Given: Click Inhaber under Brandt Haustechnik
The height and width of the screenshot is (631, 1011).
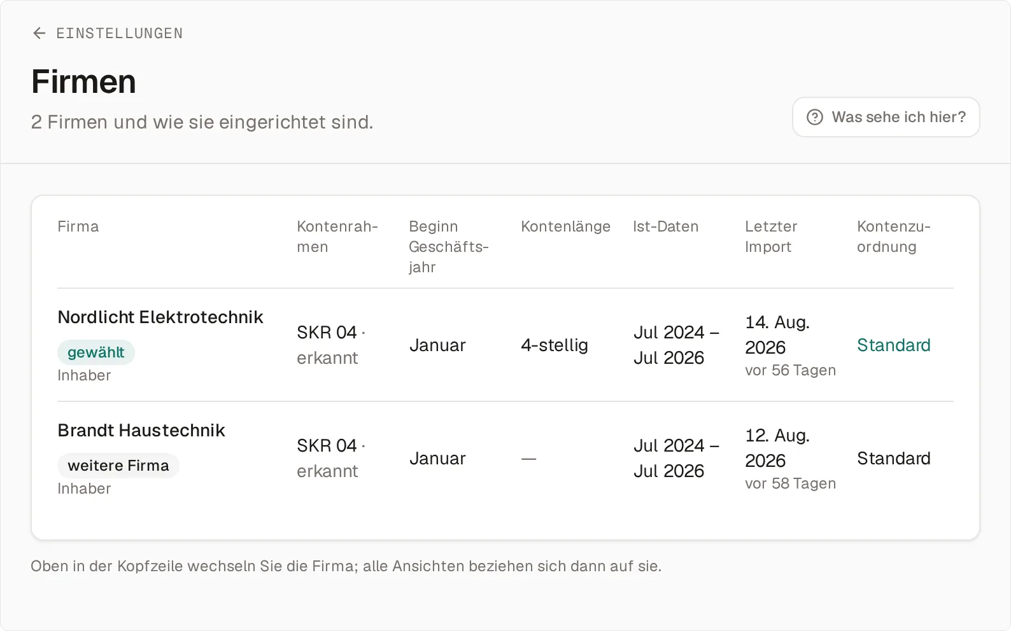Looking at the screenshot, I should [x=84, y=489].
